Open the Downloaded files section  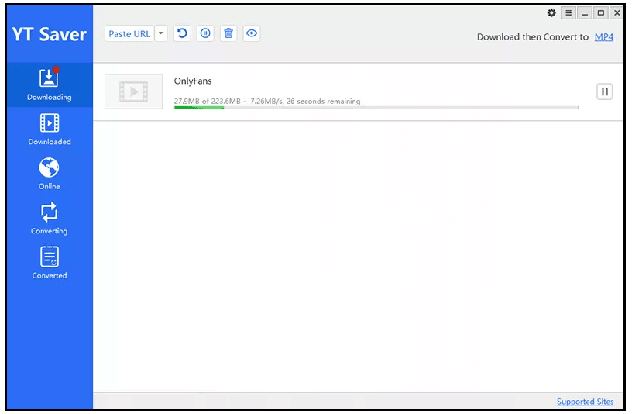click(49, 129)
